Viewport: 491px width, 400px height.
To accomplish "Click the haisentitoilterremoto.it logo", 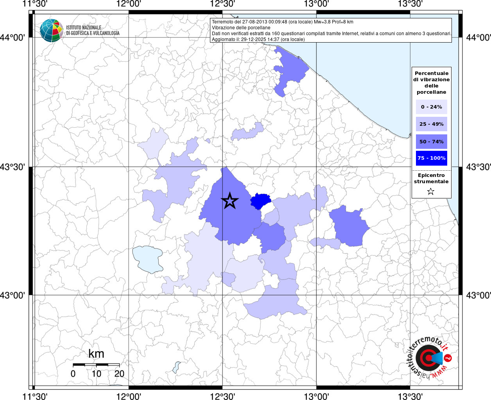I will 429,358.
